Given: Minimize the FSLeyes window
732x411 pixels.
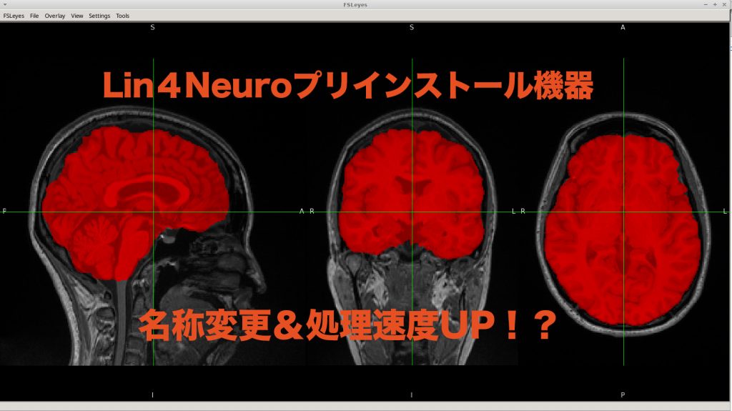Looking at the screenshot, I should 706,4.
